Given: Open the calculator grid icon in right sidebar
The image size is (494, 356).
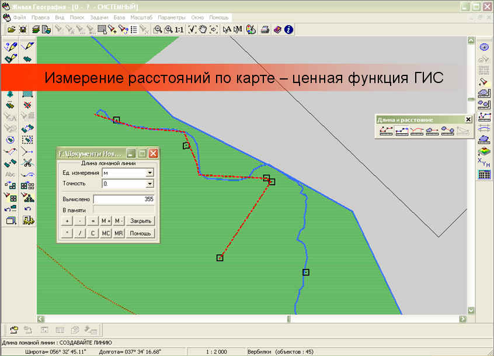Looking at the screenshot, I should click(x=483, y=174).
